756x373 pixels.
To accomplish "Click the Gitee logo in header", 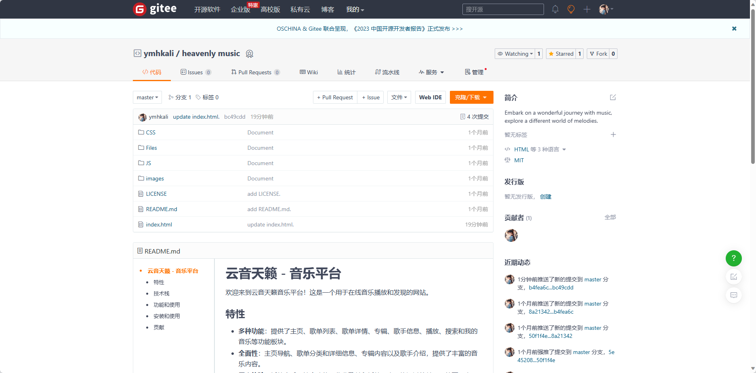I will pyautogui.click(x=155, y=9).
